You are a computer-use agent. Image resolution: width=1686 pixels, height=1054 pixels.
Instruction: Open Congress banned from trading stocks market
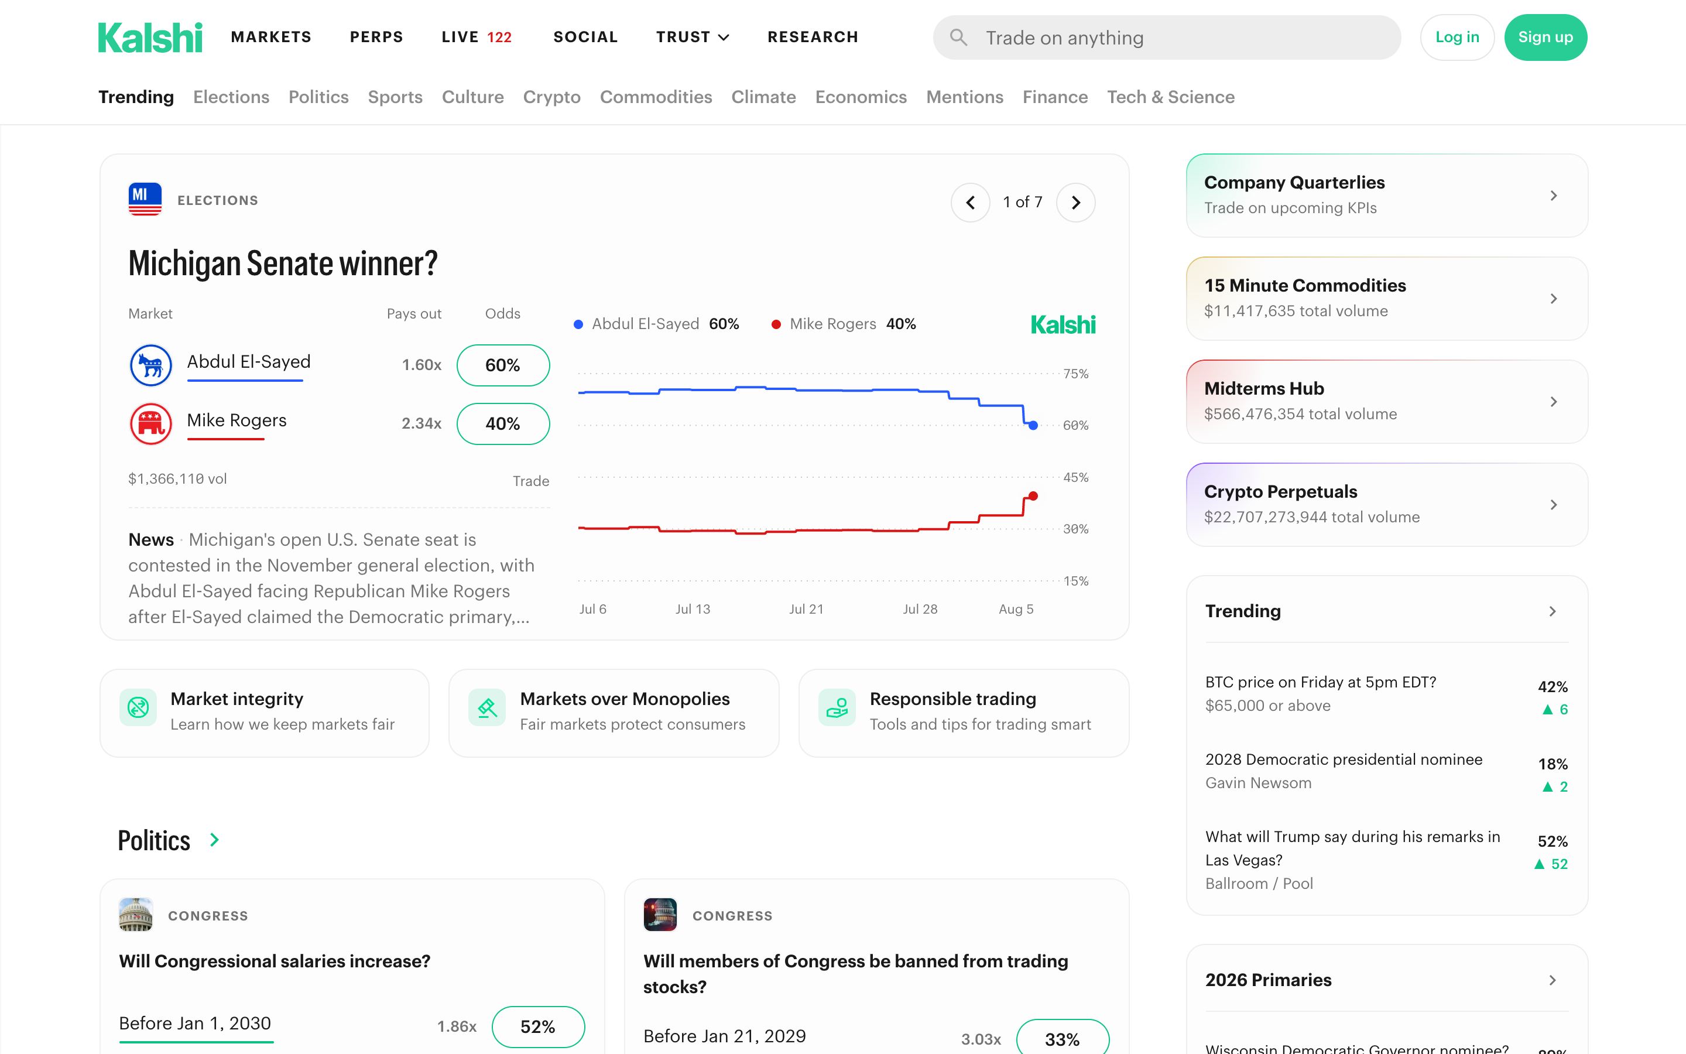[x=855, y=974]
